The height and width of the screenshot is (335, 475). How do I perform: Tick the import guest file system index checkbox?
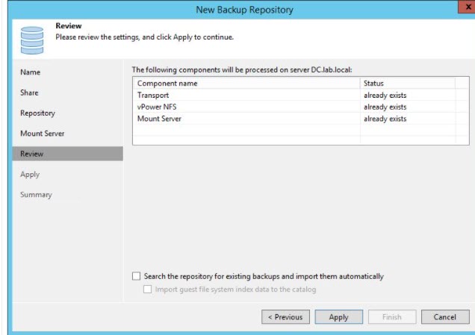[148, 289]
